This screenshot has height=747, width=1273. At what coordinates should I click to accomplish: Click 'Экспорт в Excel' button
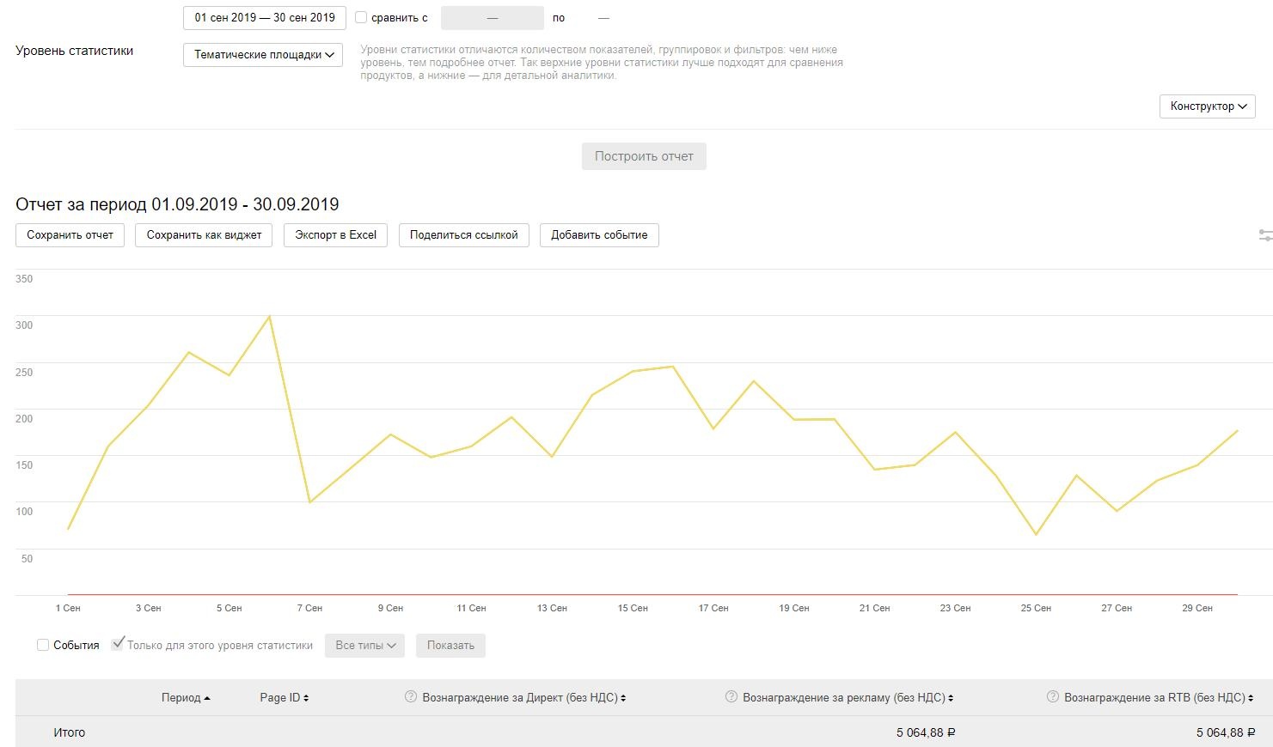(x=335, y=235)
